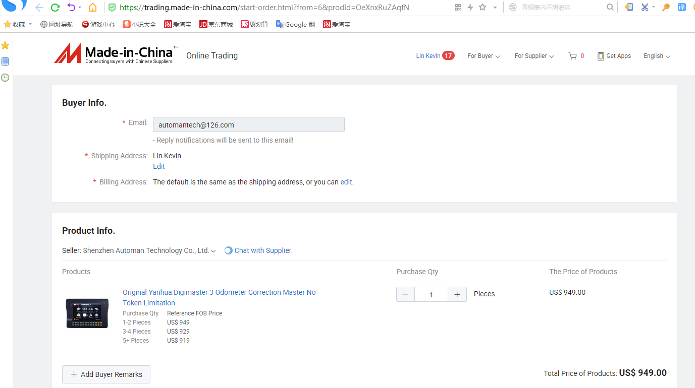
Task: Click the Made-in-China logo
Action: pyautogui.click(x=117, y=53)
